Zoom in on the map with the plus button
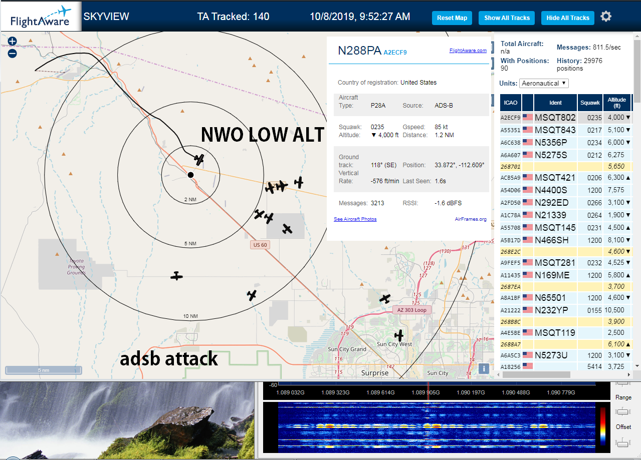This screenshot has width=641, height=460. (x=12, y=42)
